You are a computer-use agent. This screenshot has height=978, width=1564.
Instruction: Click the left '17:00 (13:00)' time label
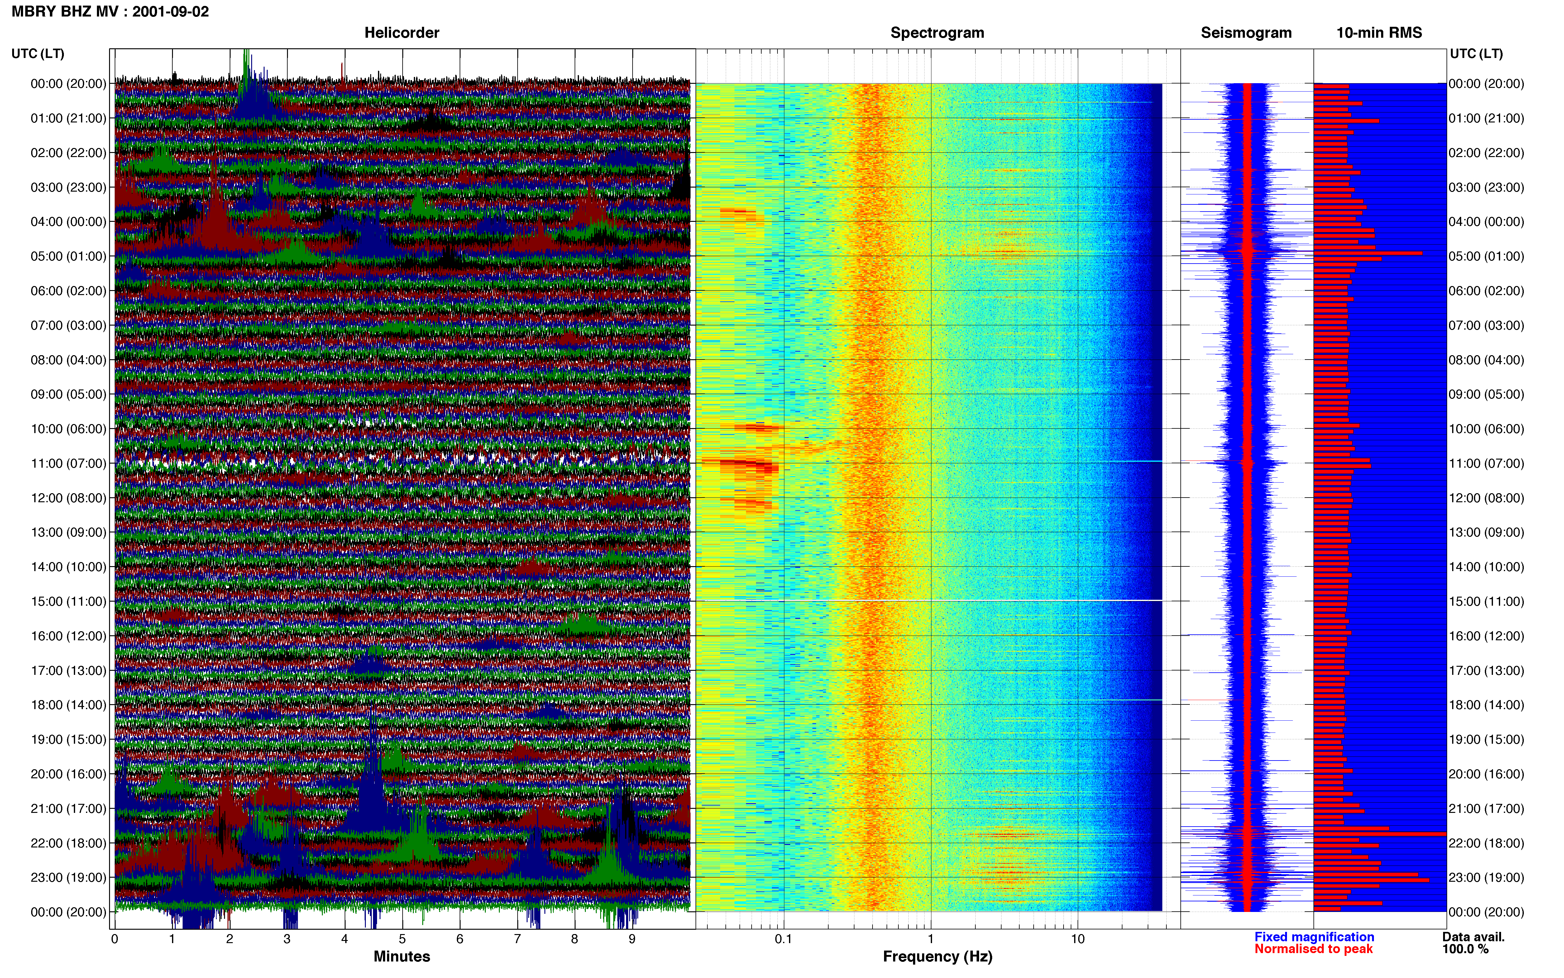(69, 671)
